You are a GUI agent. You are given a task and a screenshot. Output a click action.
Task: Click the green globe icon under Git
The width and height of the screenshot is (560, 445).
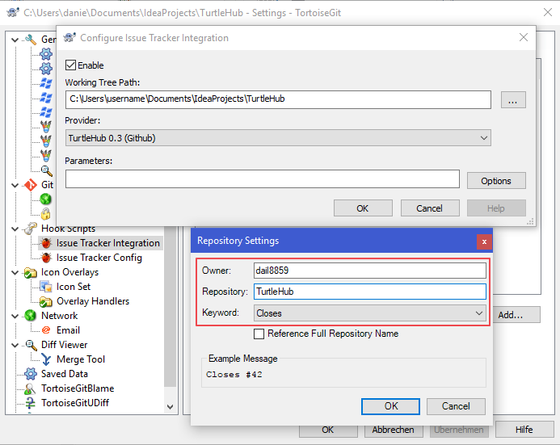click(x=46, y=199)
